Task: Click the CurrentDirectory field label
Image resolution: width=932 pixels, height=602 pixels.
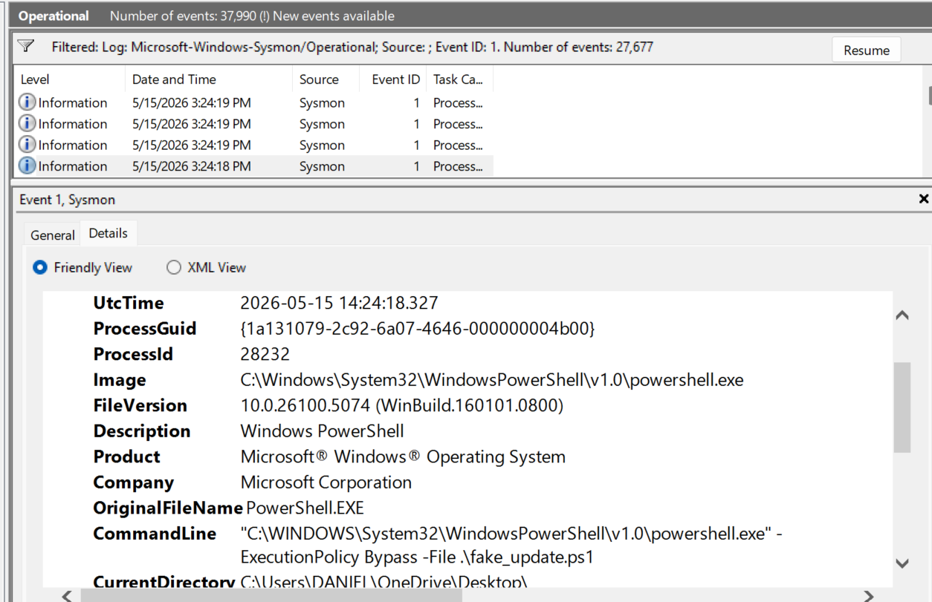Action: 164,582
